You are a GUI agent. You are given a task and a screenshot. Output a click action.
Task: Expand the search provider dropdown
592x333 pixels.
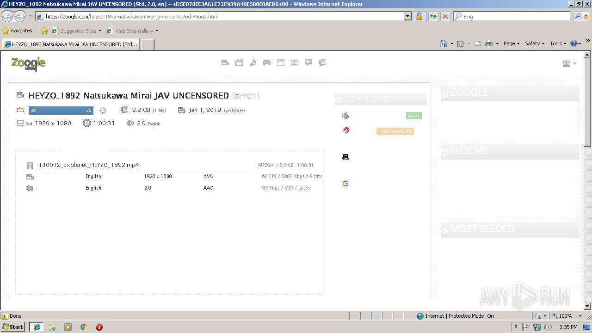[586, 16]
